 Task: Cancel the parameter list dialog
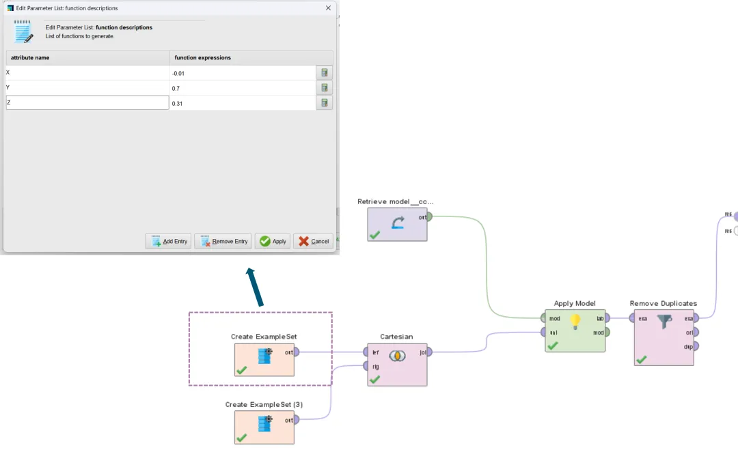[313, 242]
